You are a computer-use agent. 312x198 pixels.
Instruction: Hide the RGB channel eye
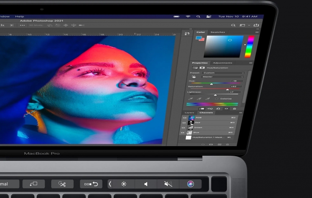184,118
